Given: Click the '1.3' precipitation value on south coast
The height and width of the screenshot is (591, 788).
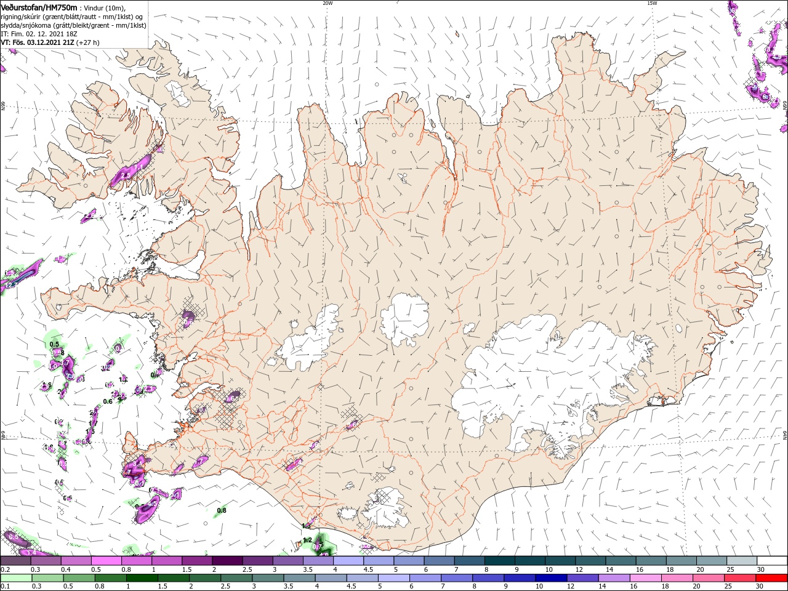Looking at the screenshot, I should [307, 526].
